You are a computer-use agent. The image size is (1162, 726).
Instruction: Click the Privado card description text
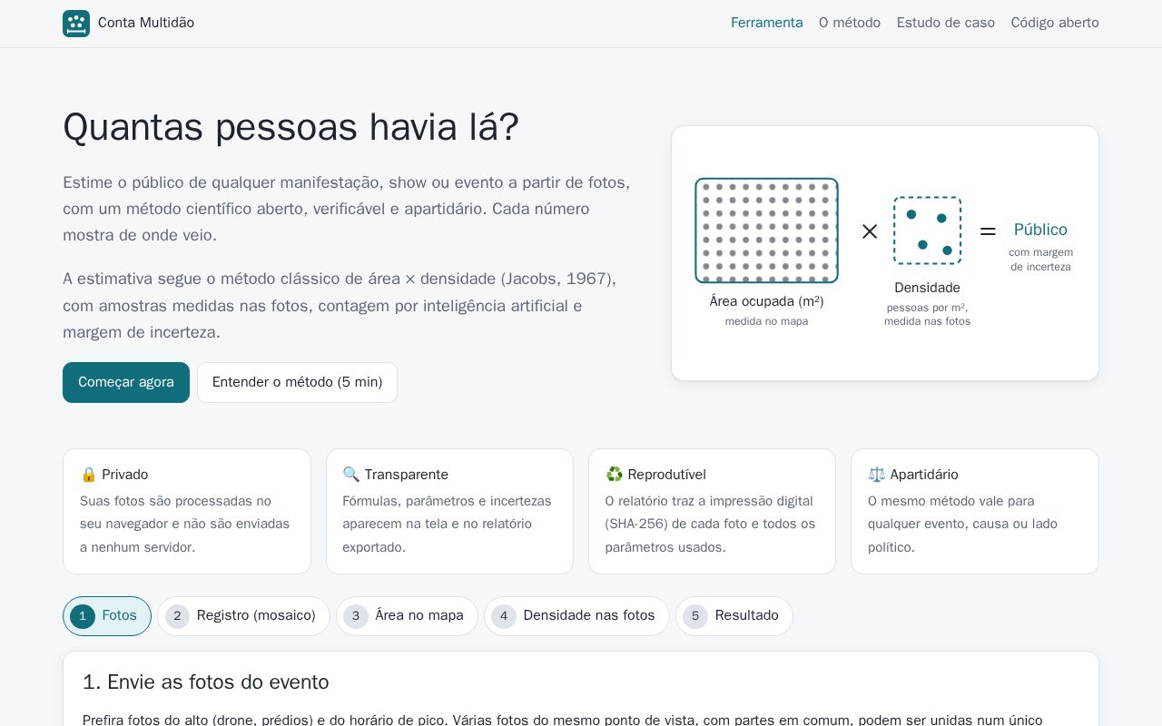[185, 524]
